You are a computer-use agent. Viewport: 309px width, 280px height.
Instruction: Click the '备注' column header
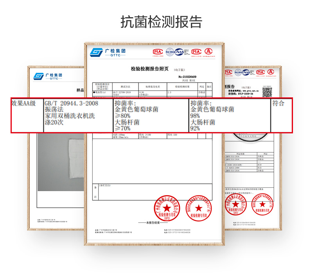(209, 87)
